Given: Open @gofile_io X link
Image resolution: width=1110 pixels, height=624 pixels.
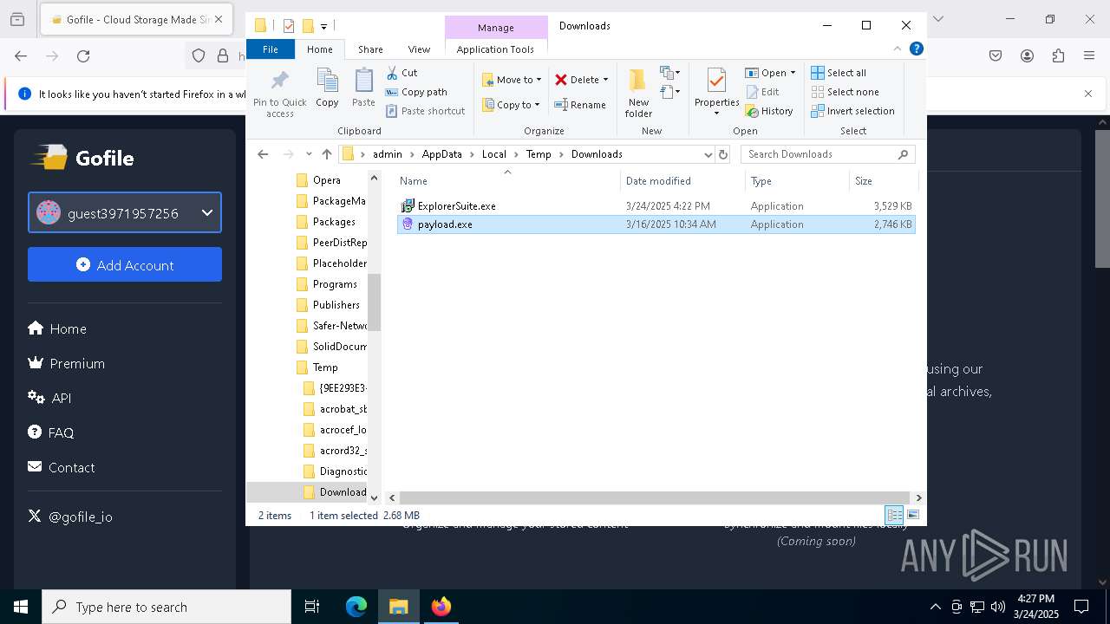Looking at the screenshot, I should [70, 517].
